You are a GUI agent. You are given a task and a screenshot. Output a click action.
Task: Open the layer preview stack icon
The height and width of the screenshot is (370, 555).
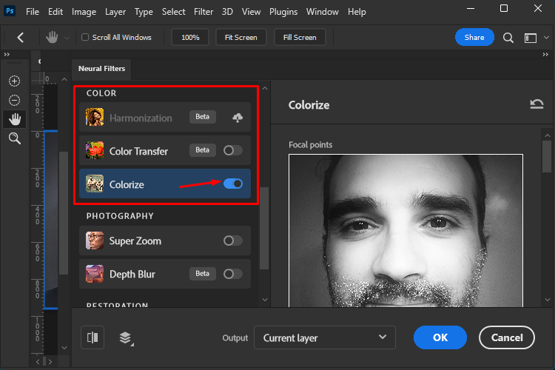[126, 337]
